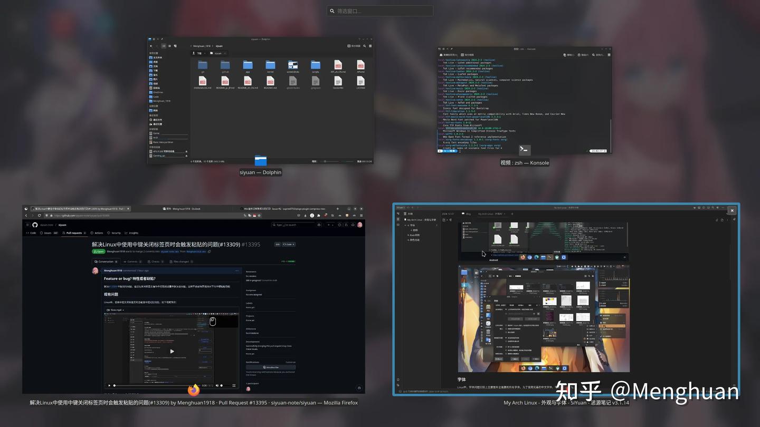This screenshot has height=427, width=760.
Task: Open GitHub notifications inbox icon
Action: click(353, 225)
